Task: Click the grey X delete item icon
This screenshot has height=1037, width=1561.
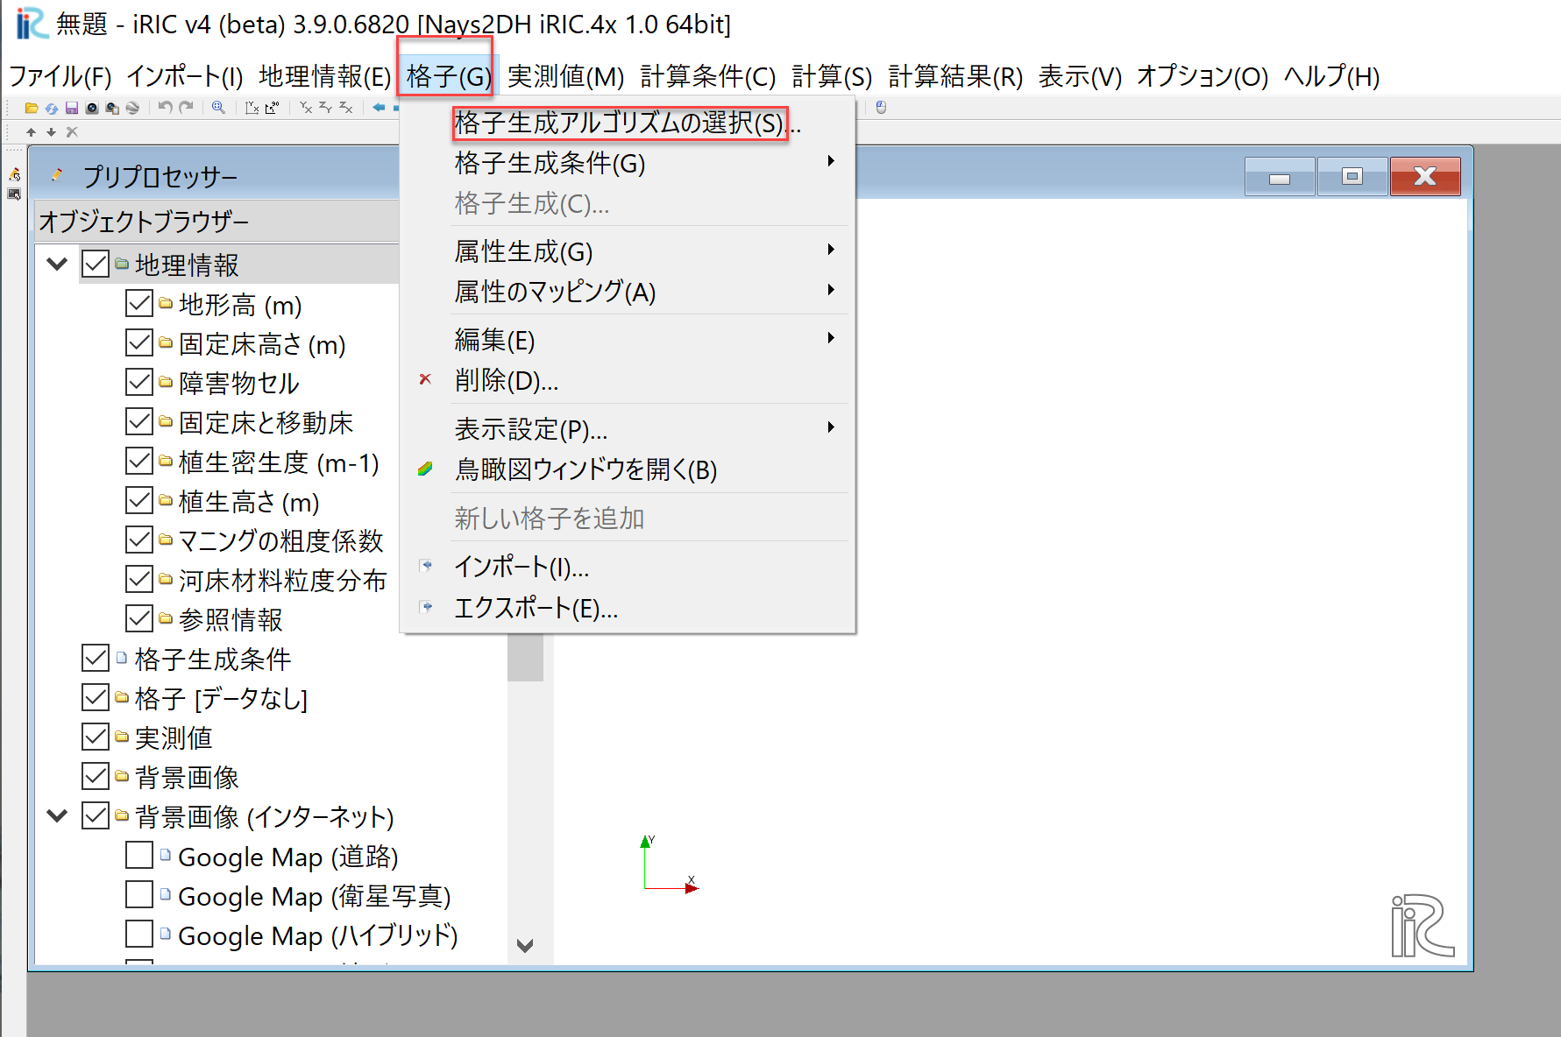Action: (x=72, y=132)
